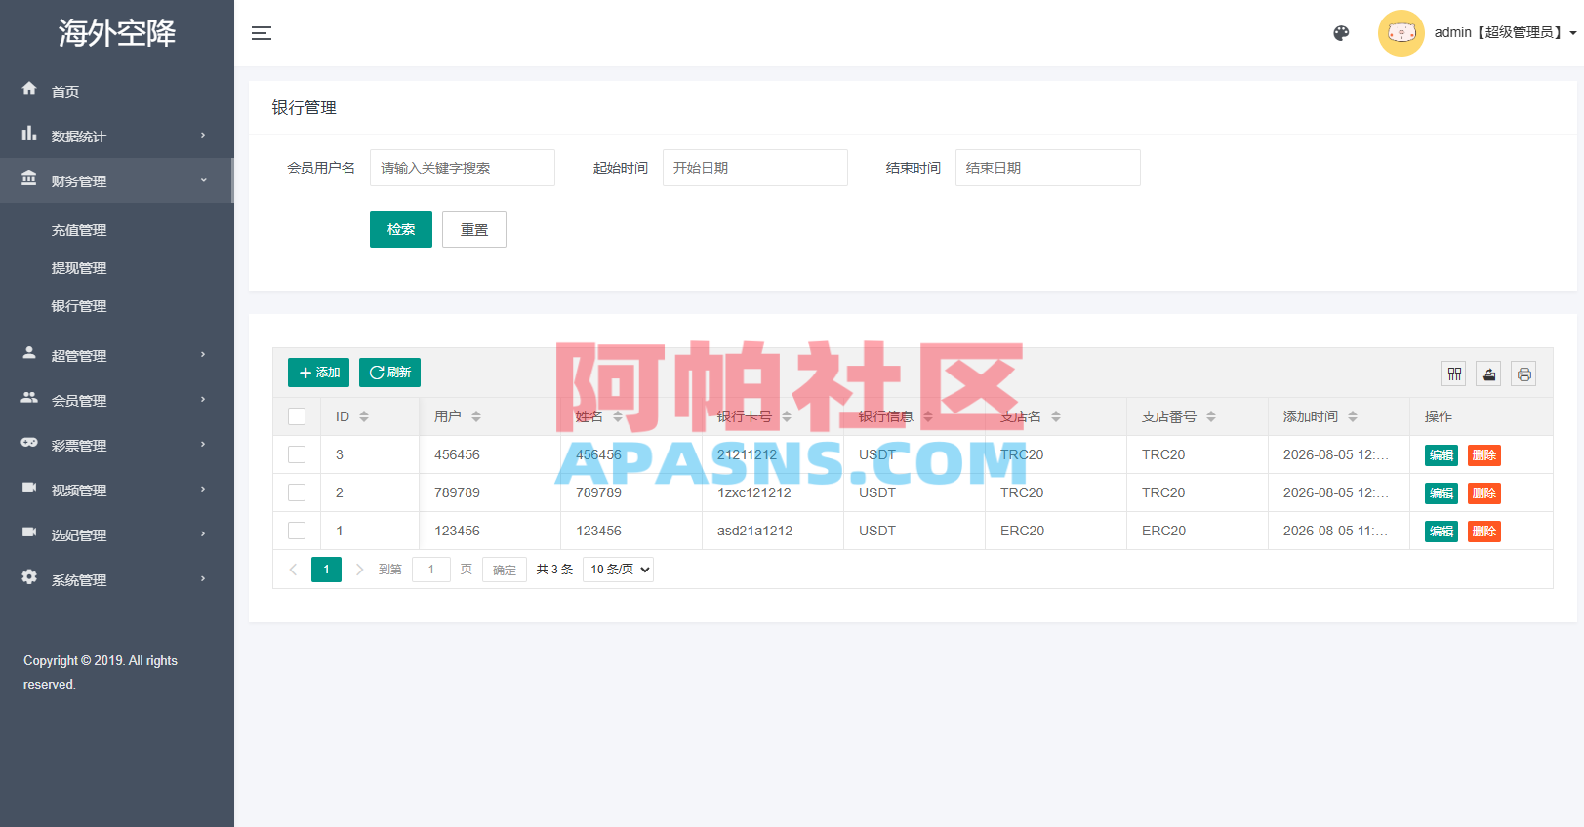Delete the row for user 123456
The height and width of the screenshot is (827, 1584).
coord(1484,532)
